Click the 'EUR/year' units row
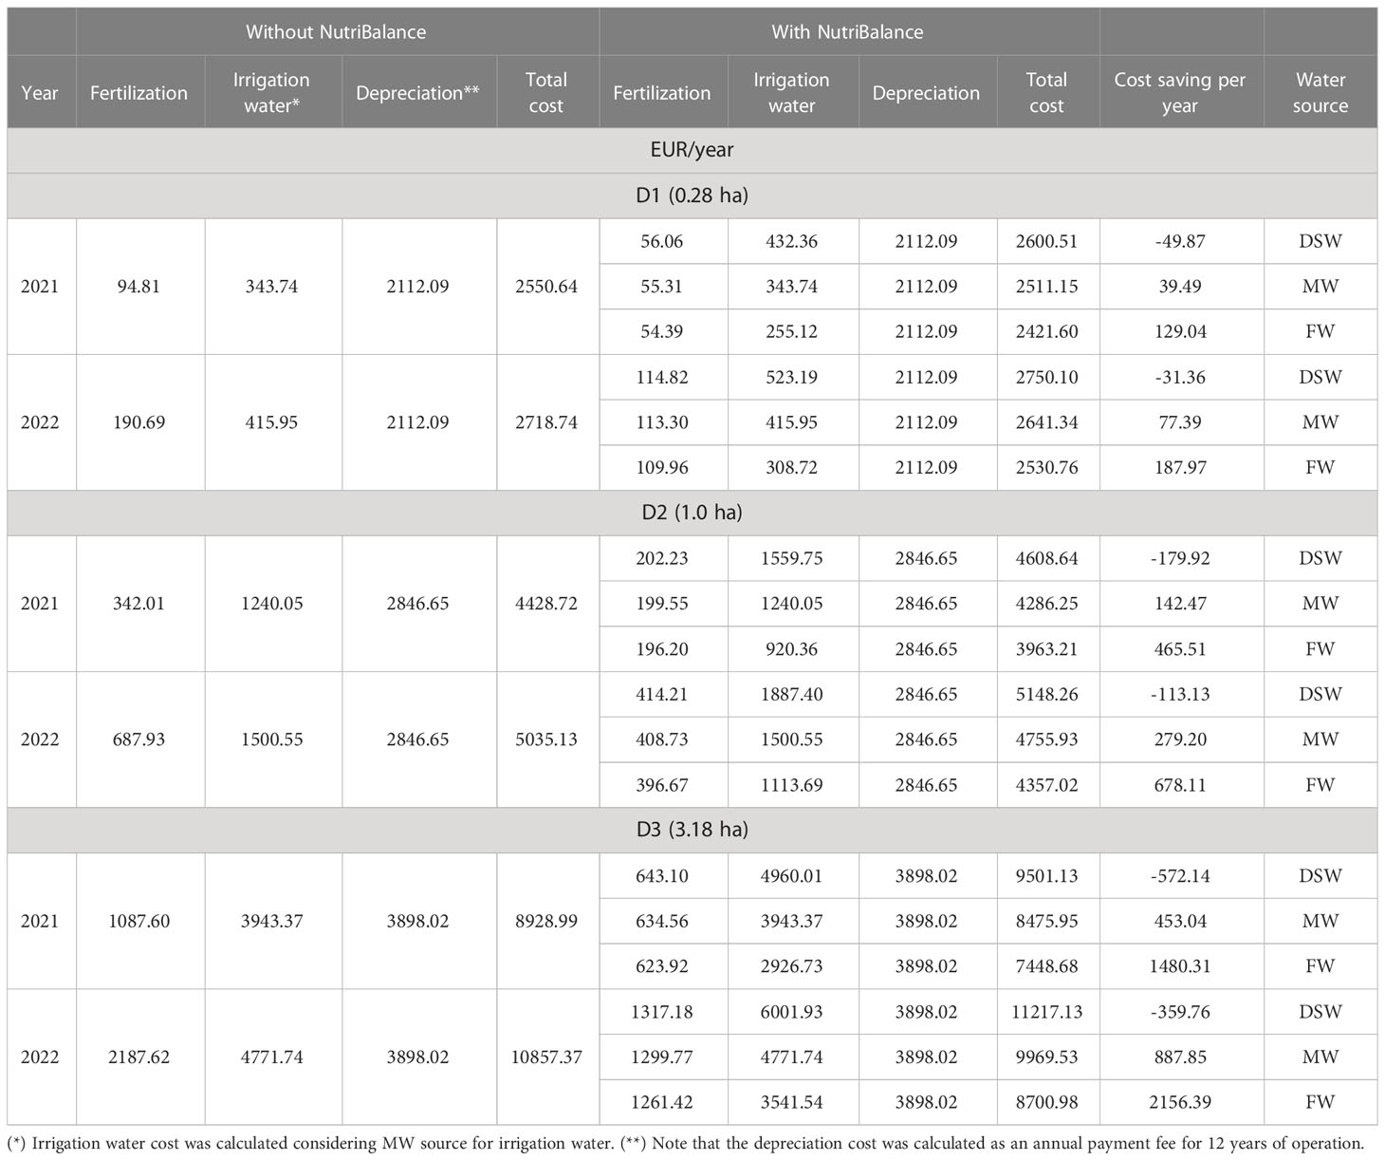 pos(692,150)
